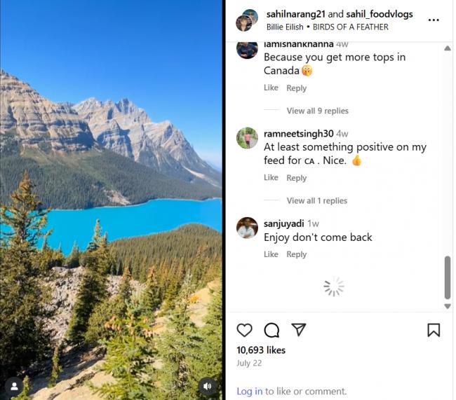Open comments with the speech bubble icon

point(271,330)
